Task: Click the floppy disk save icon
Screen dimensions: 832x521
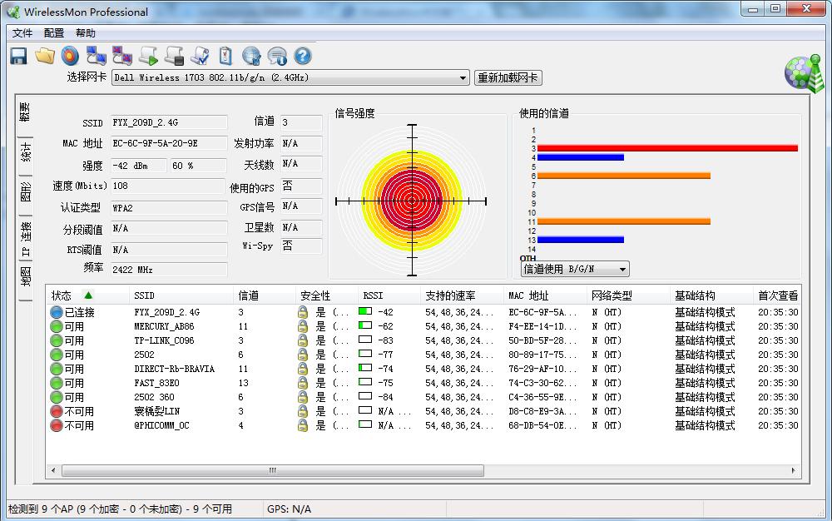Action: pos(18,56)
